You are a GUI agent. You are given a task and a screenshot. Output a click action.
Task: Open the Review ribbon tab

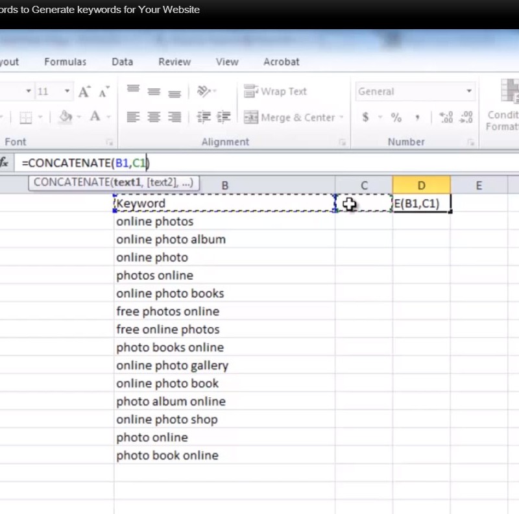coord(175,62)
